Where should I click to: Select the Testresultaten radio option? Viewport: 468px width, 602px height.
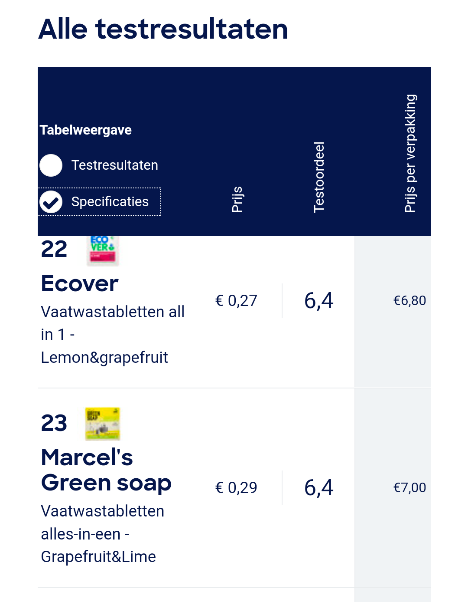pos(99,165)
